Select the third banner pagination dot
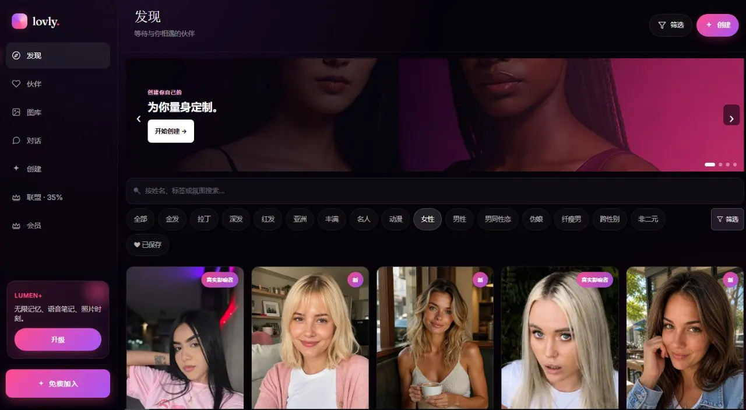Screen dimensions: 746x410 tap(728, 164)
